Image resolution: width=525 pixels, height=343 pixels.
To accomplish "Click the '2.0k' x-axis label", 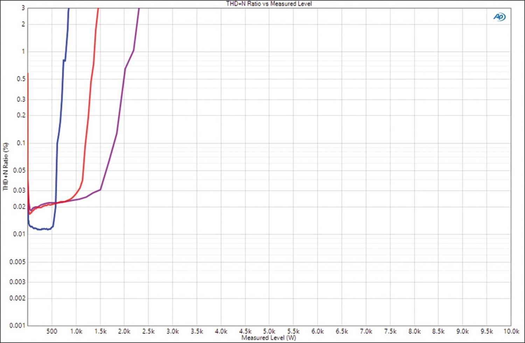I will point(124,331).
